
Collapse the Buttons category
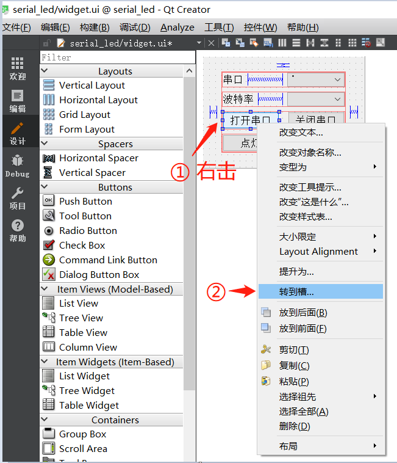point(45,187)
